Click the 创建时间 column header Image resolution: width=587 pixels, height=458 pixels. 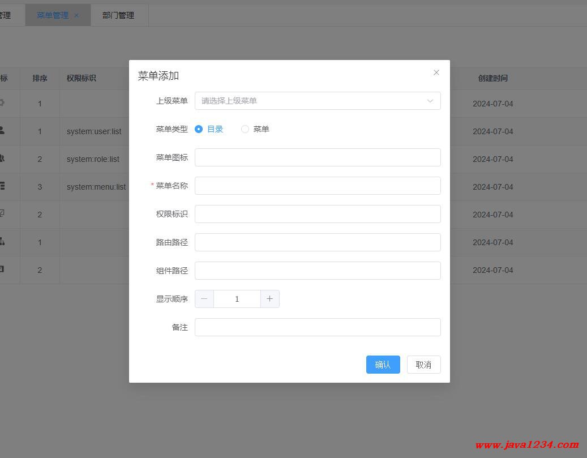pyautogui.click(x=492, y=78)
